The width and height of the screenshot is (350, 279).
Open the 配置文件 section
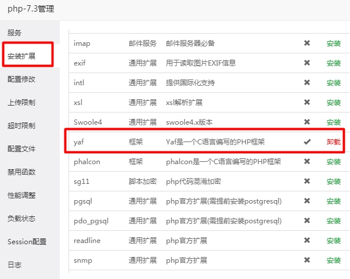(21, 148)
